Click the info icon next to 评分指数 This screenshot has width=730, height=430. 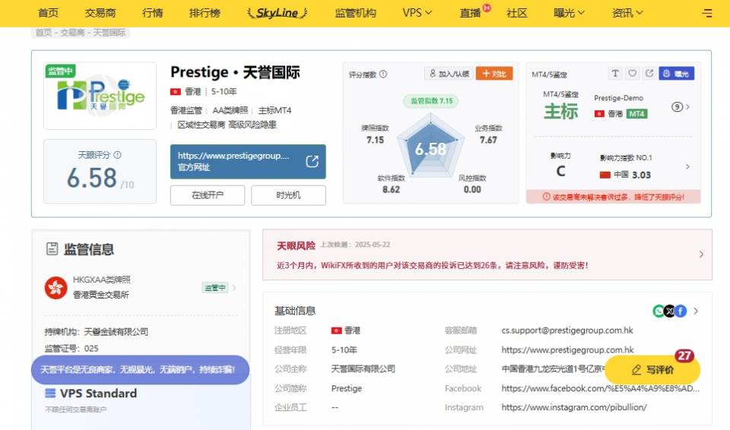[x=383, y=74]
